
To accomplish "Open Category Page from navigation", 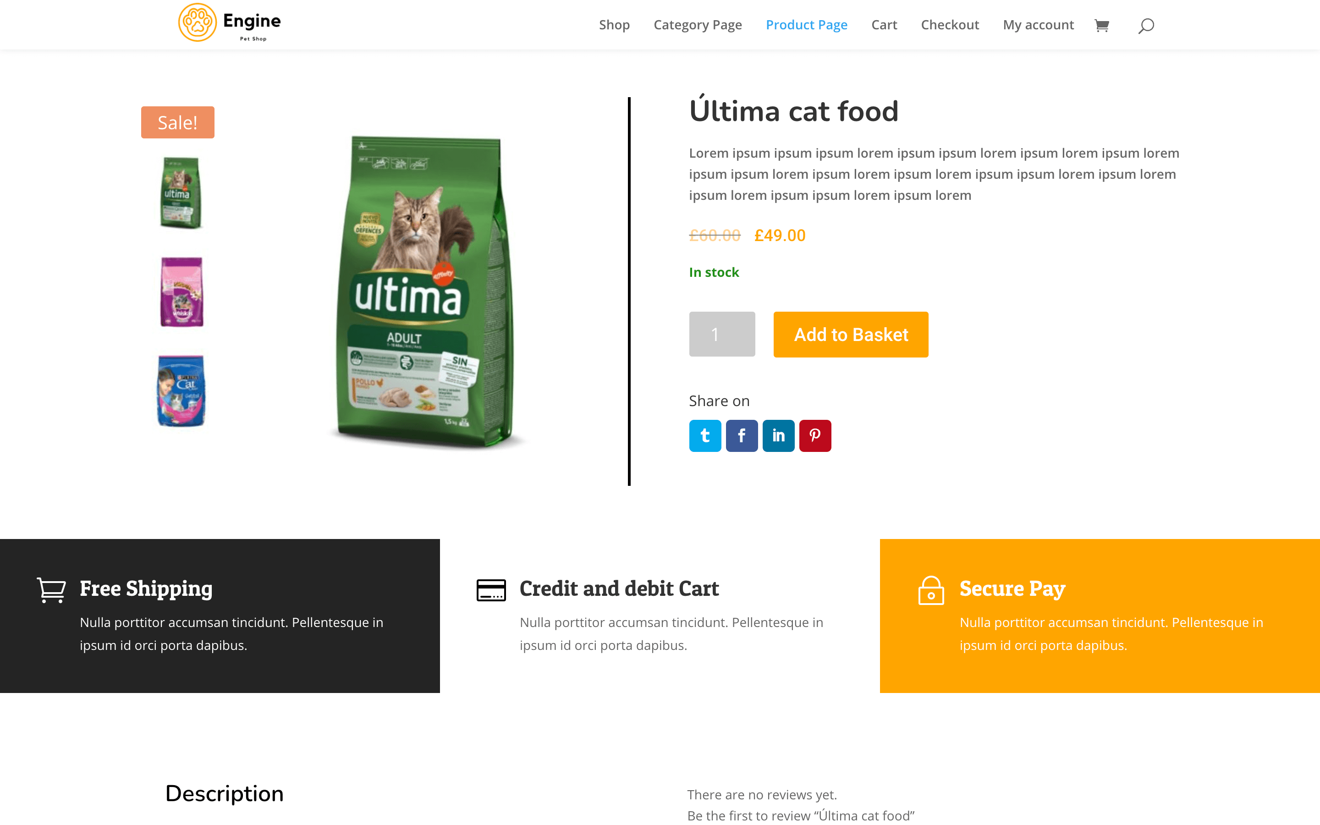I will 698,25.
